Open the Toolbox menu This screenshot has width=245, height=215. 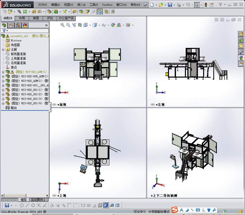pos(107,5)
